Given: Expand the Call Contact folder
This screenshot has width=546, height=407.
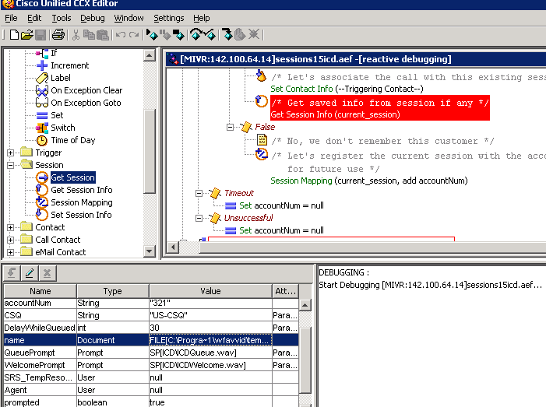Looking at the screenshot, I should 10,240.
